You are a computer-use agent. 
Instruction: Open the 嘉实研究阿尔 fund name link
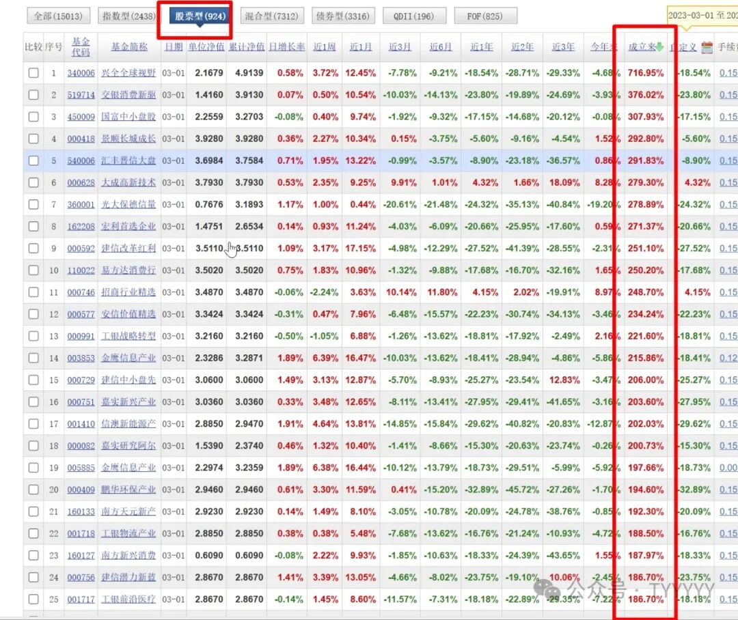pos(128,446)
